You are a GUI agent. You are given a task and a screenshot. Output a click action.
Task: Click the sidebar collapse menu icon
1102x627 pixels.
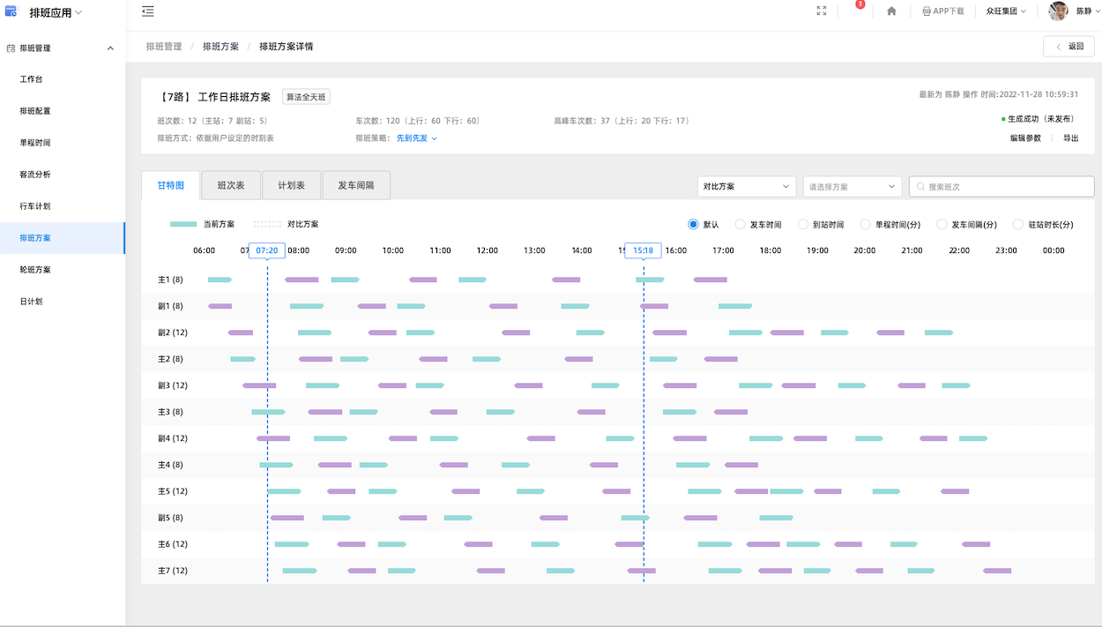(x=148, y=11)
